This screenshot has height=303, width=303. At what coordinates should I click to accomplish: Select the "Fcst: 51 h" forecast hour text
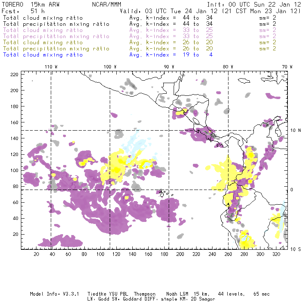(23, 11)
